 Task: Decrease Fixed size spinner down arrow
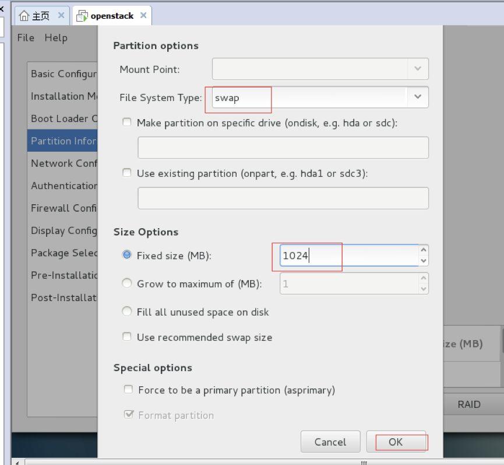(x=424, y=261)
